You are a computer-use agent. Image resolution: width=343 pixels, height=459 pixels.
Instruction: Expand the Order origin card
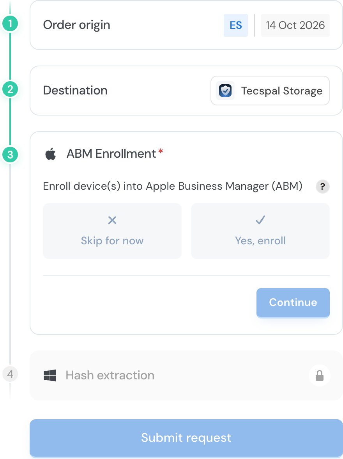[x=186, y=25]
